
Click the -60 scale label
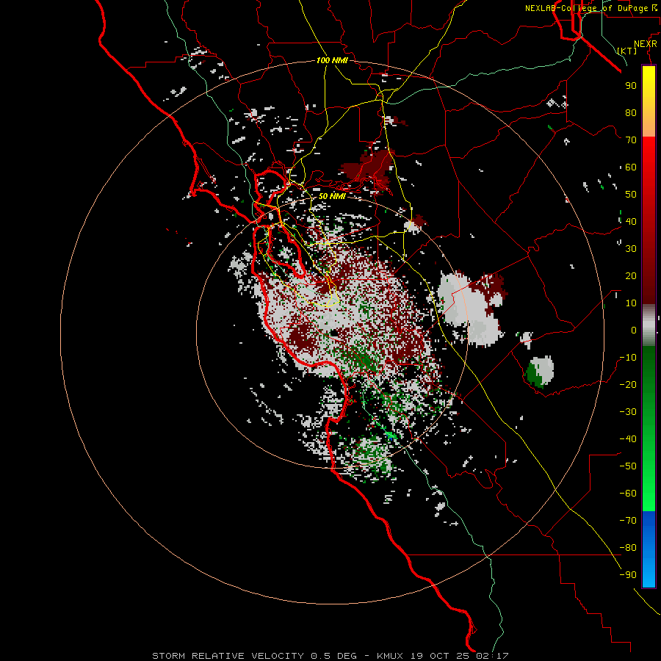628,494
